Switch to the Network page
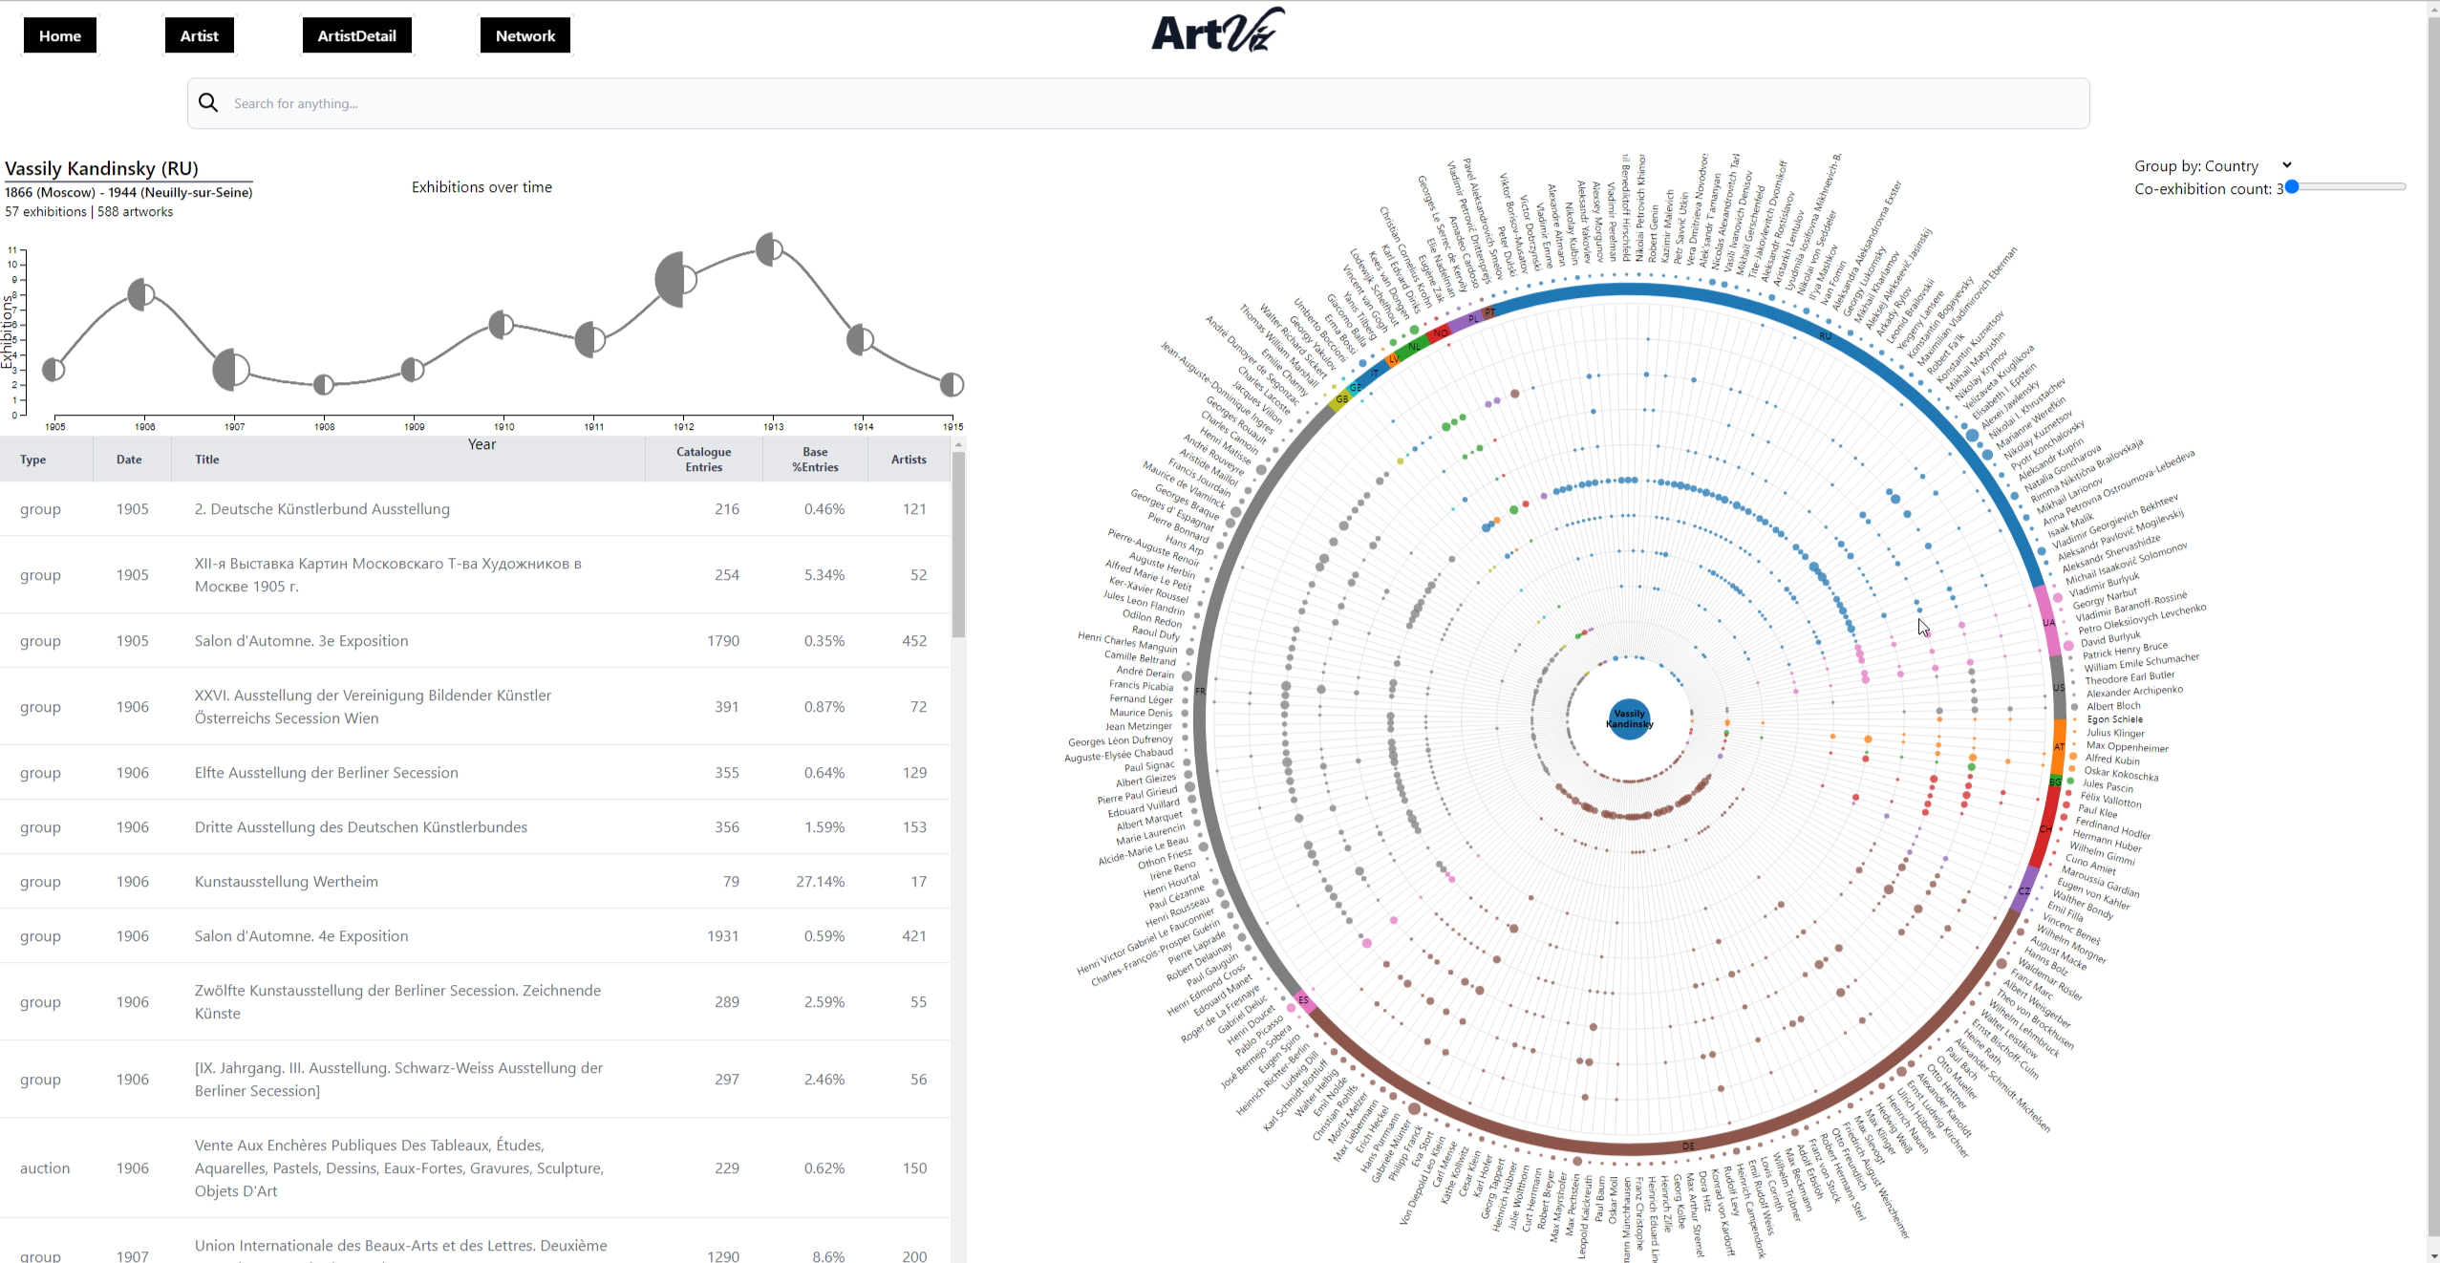 [525, 35]
